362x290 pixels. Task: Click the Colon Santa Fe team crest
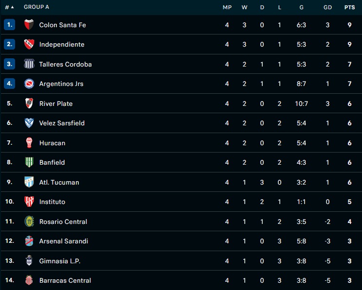[29, 25]
